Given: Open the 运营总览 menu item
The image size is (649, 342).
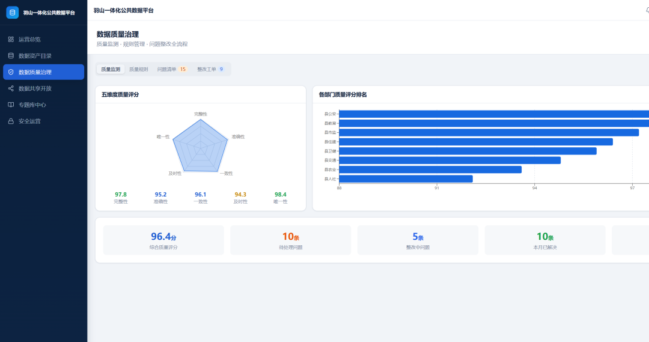Looking at the screenshot, I should (43, 39).
